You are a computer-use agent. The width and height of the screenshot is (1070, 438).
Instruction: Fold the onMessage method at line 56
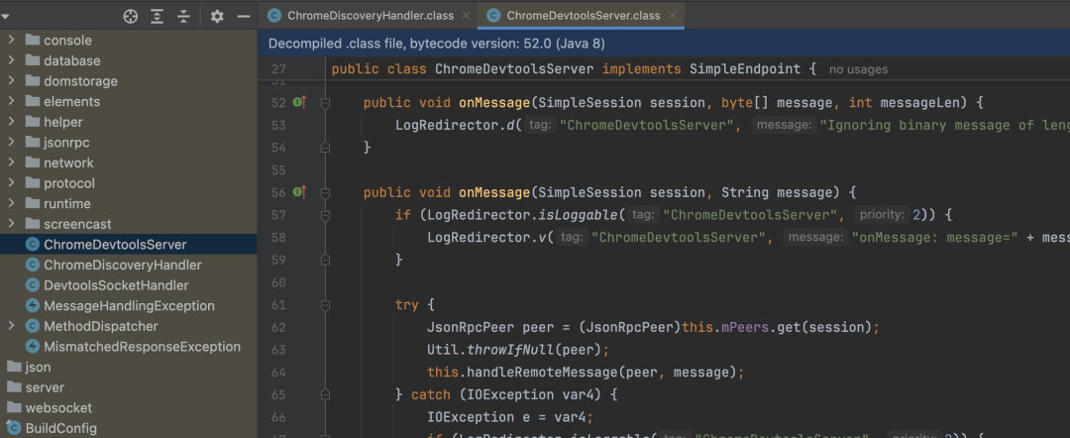(x=326, y=193)
